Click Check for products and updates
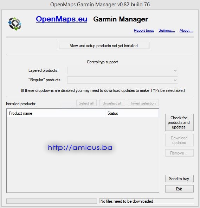The height and width of the screenshot is (208, 200). (179, 122)
